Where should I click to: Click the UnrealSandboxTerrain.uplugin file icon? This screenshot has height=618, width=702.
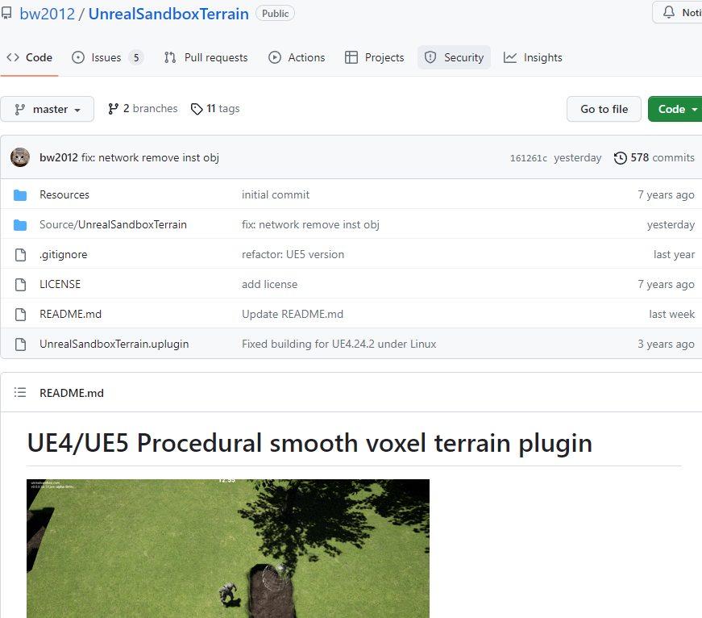point(21,344)
